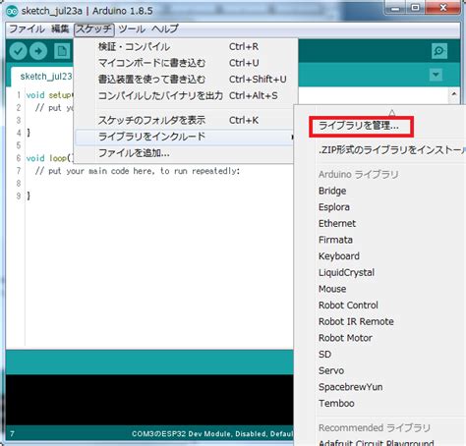
Task: Click the Upload arrow toolbar icon
Action: pyautogui.click(x=38, y=51)
